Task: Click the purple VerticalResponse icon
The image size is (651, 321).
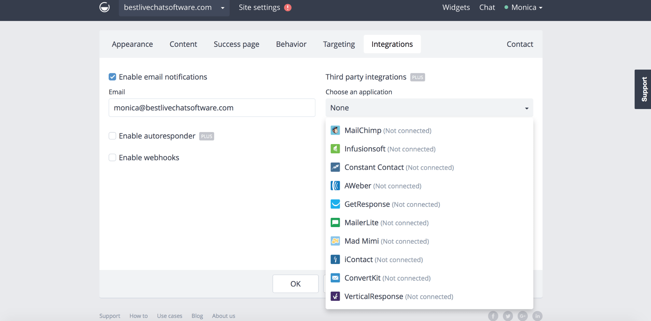Action: tap(335, 296)
